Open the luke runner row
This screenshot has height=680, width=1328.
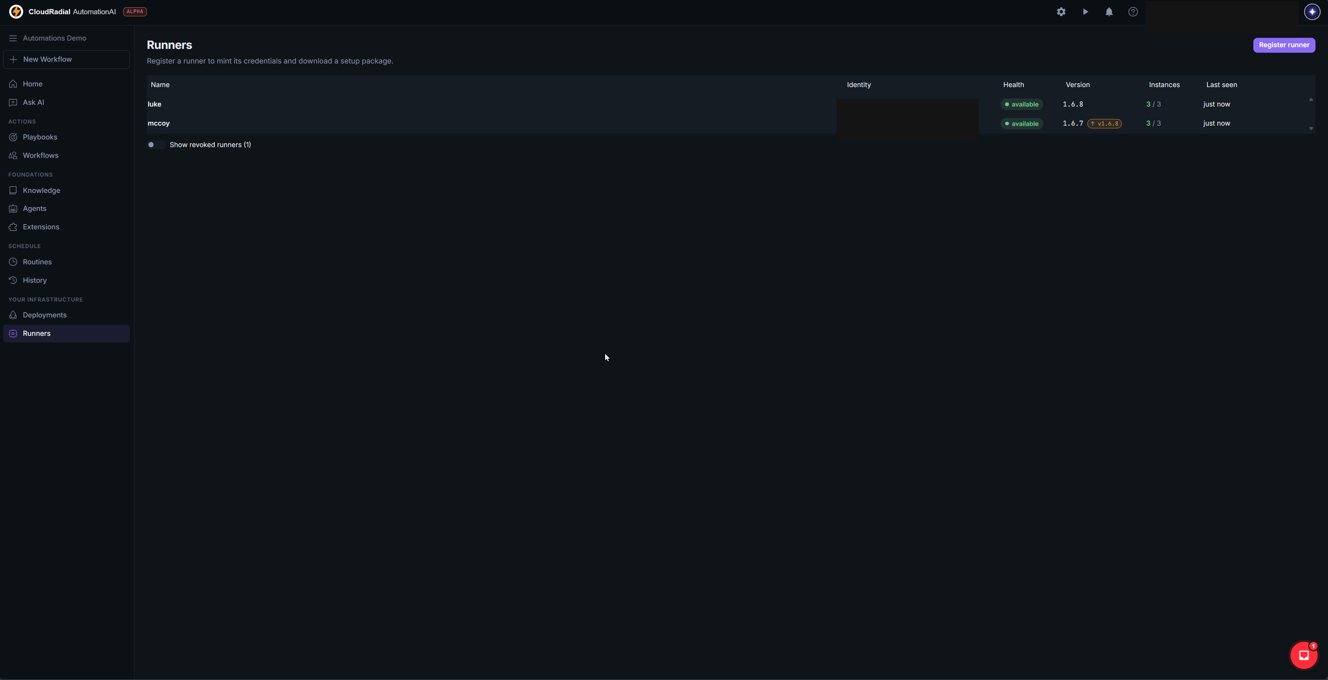[727, 104]
